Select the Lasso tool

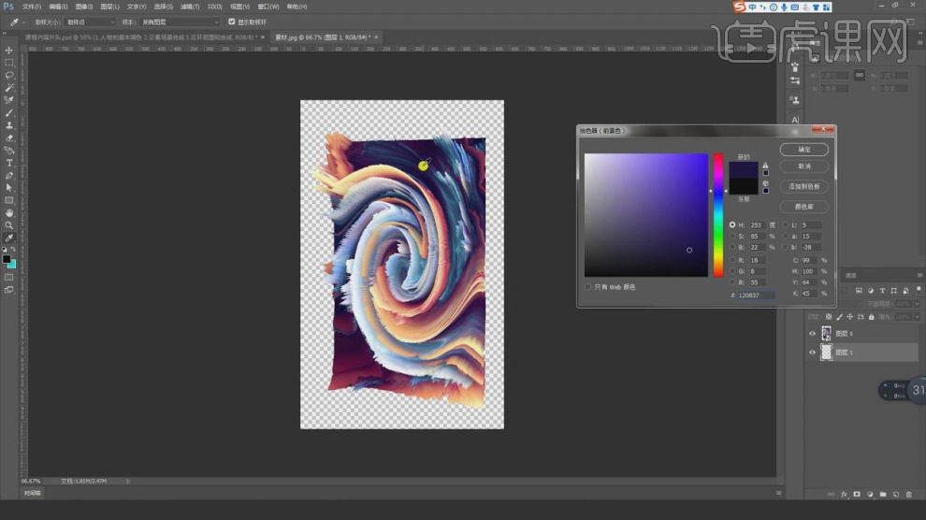point(9,75)
